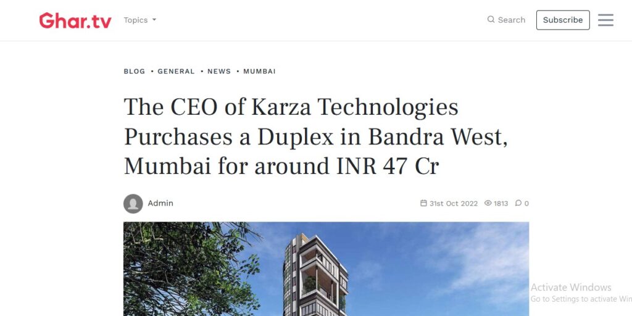Open the hamburger menu icon
The image size is (632, 316).
click(x=605, y=20)
